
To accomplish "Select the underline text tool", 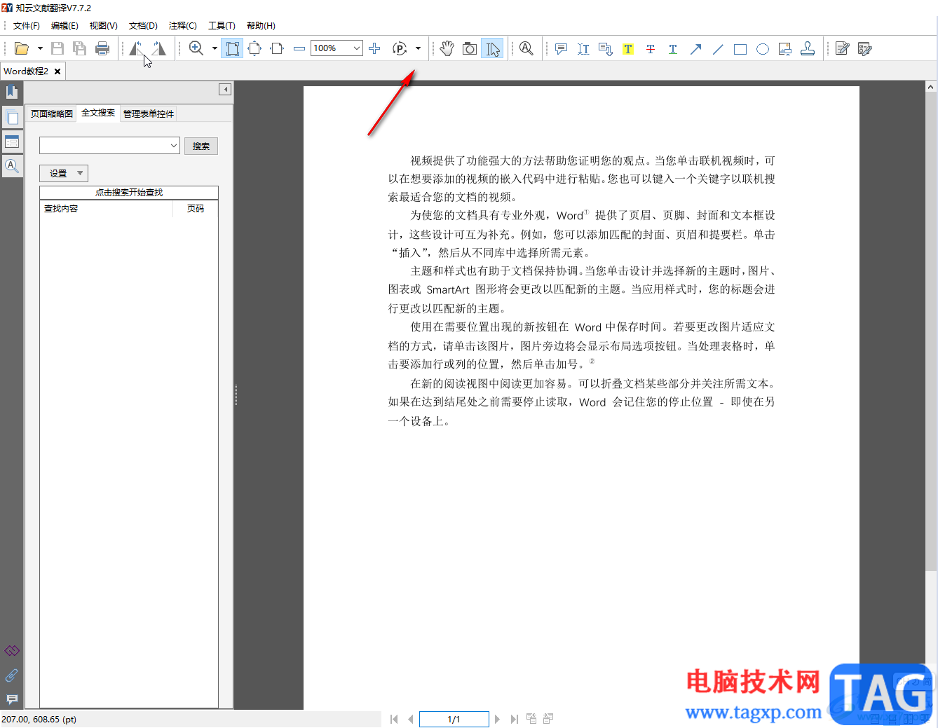I will 673,48.
